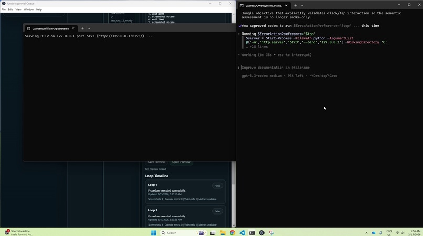Screen dimensions: 423x236
Task: Select the Loop 1 timeline card title
Action: coord(152,185)
